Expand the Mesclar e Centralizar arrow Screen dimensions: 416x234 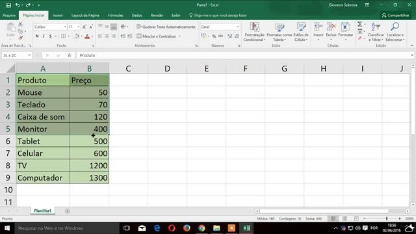(x=179, y=36)
